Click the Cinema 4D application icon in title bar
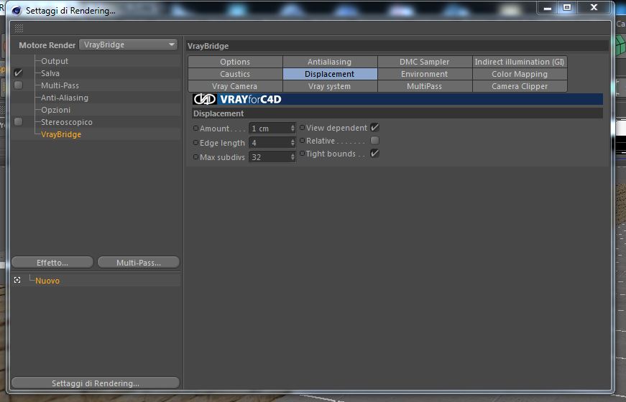Image resolution: width=626 pixels, height=402 pixels. pyautogui.click(x=17, y=10)
